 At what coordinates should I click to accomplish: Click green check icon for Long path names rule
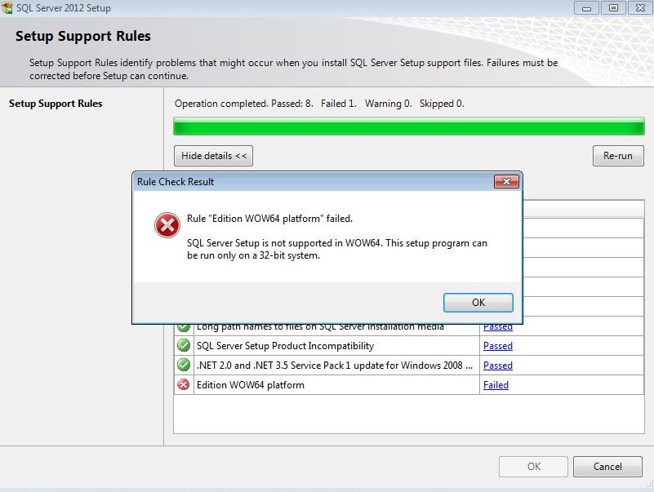(184, 328)
